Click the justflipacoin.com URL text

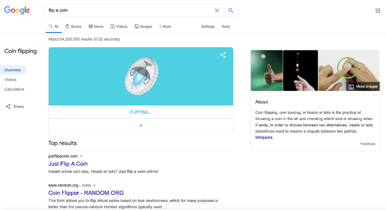pyautogui.click(x=63, y=156)
